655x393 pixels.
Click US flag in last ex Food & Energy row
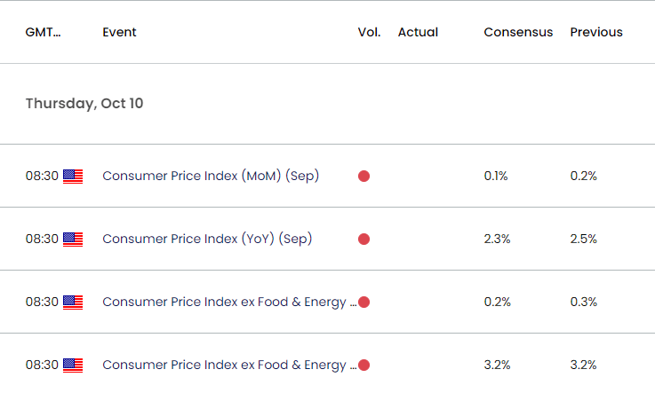pos(73,365)
